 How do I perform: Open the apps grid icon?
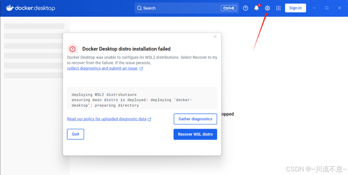278,8
